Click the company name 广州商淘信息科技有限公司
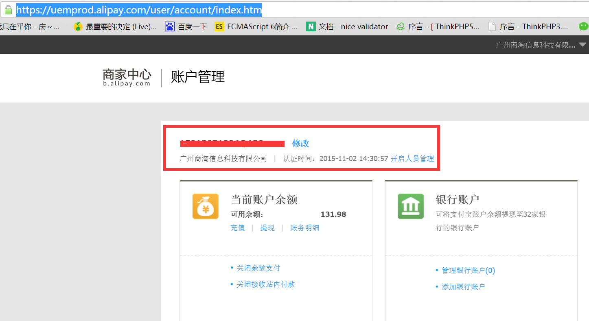 (x=223, y=159)
